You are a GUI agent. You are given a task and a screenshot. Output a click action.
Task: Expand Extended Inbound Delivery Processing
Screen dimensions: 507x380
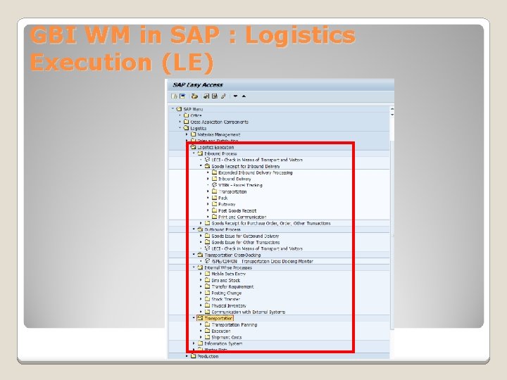pos(208,172)
